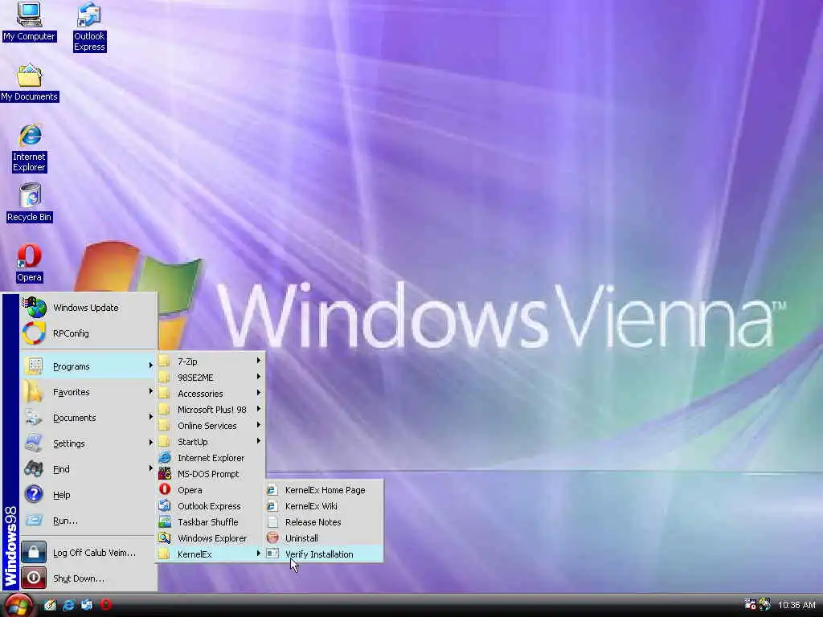Screen dimensions: 823x617
Task: Click the tray icon beside the clock
Action: point(765,604)
